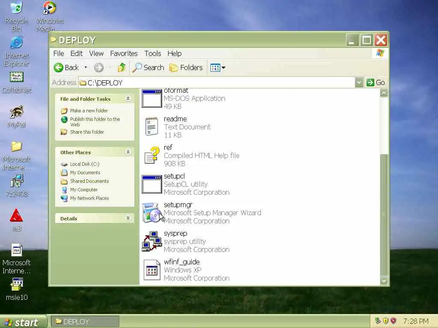Click the Back arrow button in toolbar
438x328 pixels.
pos(66,67)
